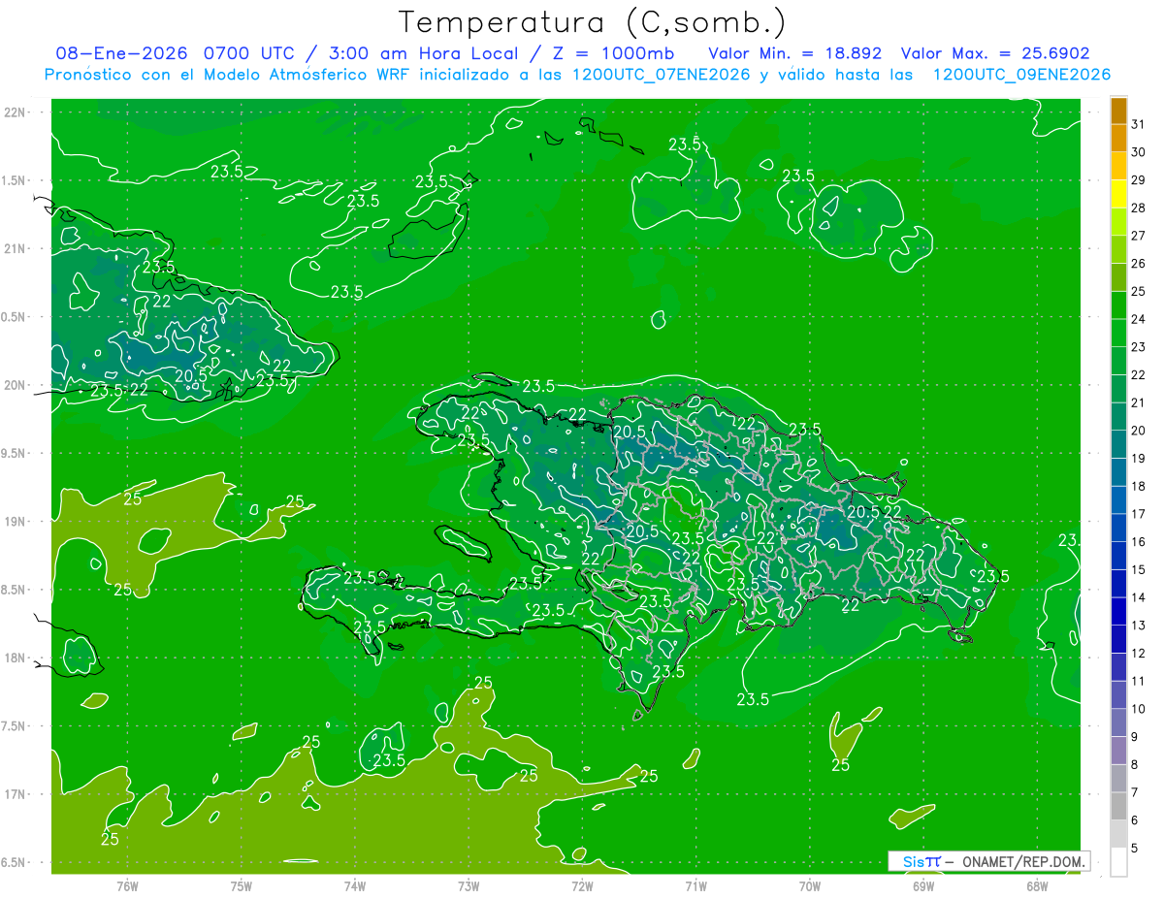Click the '25' contour label beside the islet above 69W
The width and height of the screenshot is (1164, 899).
coord(840,764)
